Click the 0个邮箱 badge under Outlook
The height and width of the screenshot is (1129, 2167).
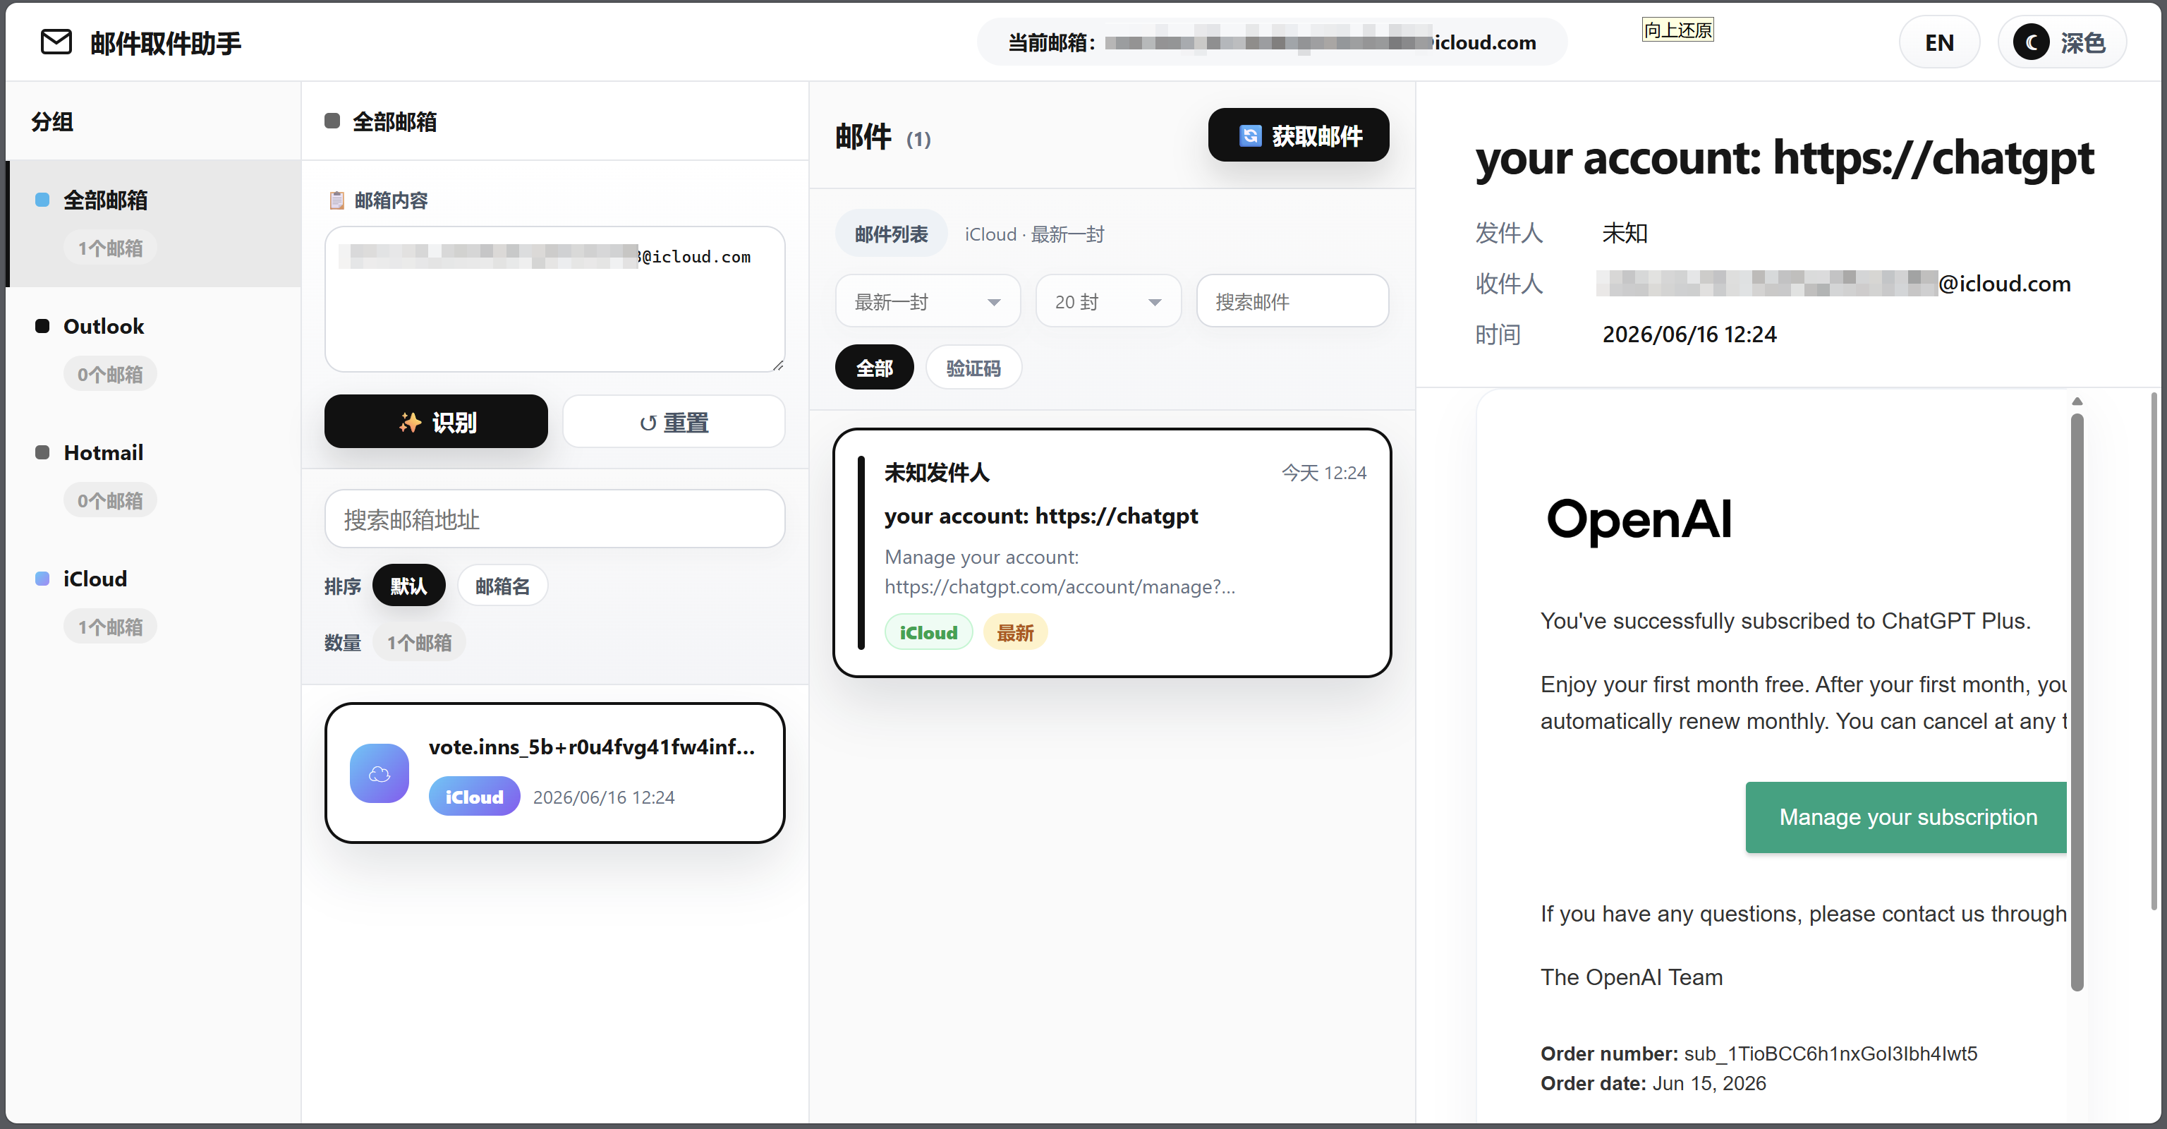click(110, 373)
